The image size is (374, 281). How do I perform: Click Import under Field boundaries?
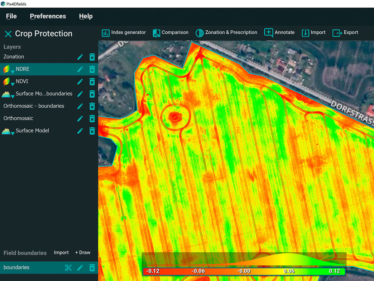[61, 253]
